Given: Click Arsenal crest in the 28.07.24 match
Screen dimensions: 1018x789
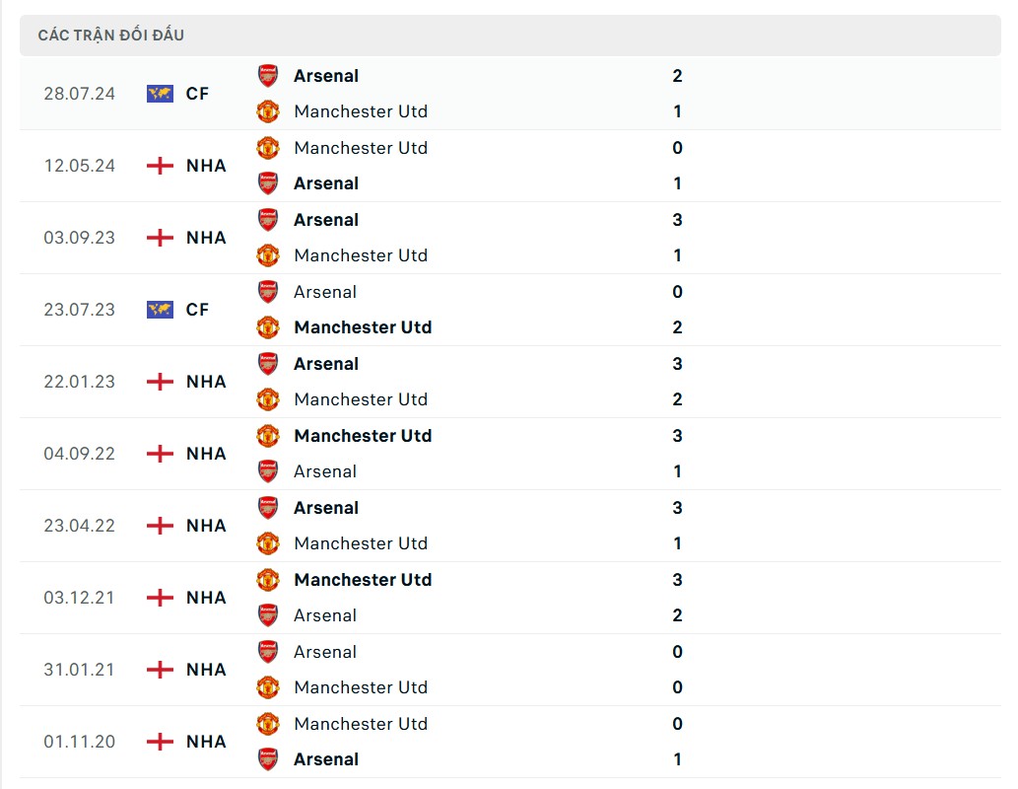Looking at the screenshot, I should (x=268, y=76).
